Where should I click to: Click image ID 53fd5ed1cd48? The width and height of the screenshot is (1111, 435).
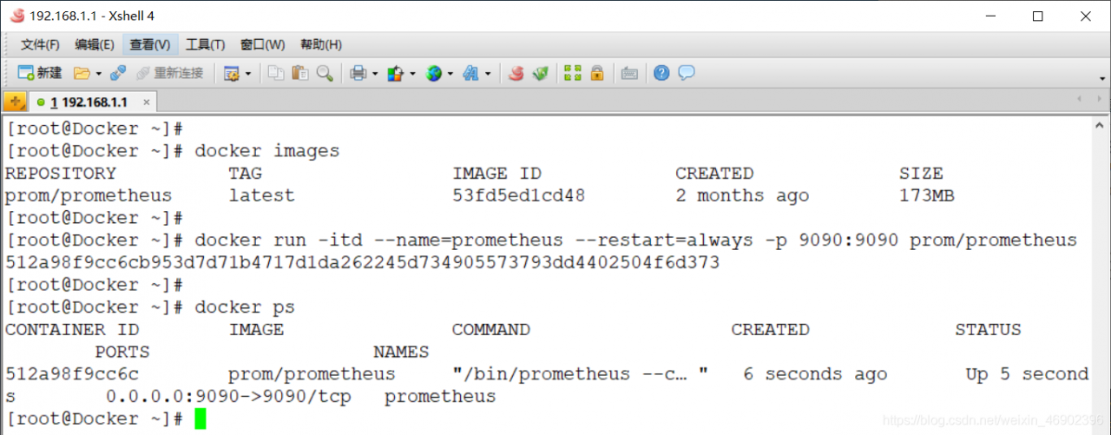pyautogui.click(x=518, y=195)
